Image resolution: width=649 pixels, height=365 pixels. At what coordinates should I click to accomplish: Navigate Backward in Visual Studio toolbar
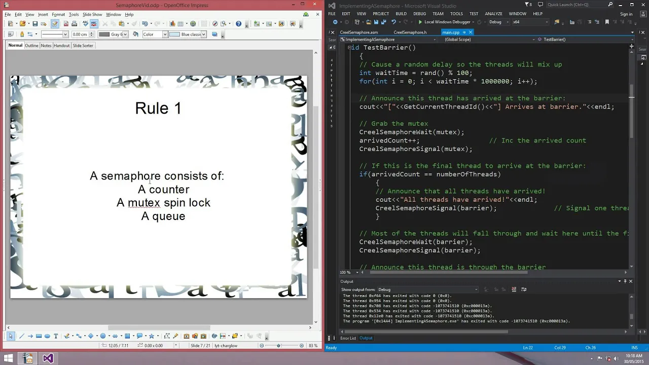[x=335, y=22]
